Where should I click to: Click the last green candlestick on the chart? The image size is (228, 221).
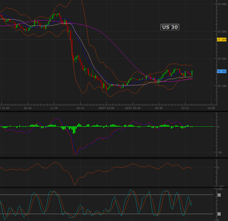(x=192, y=73)
